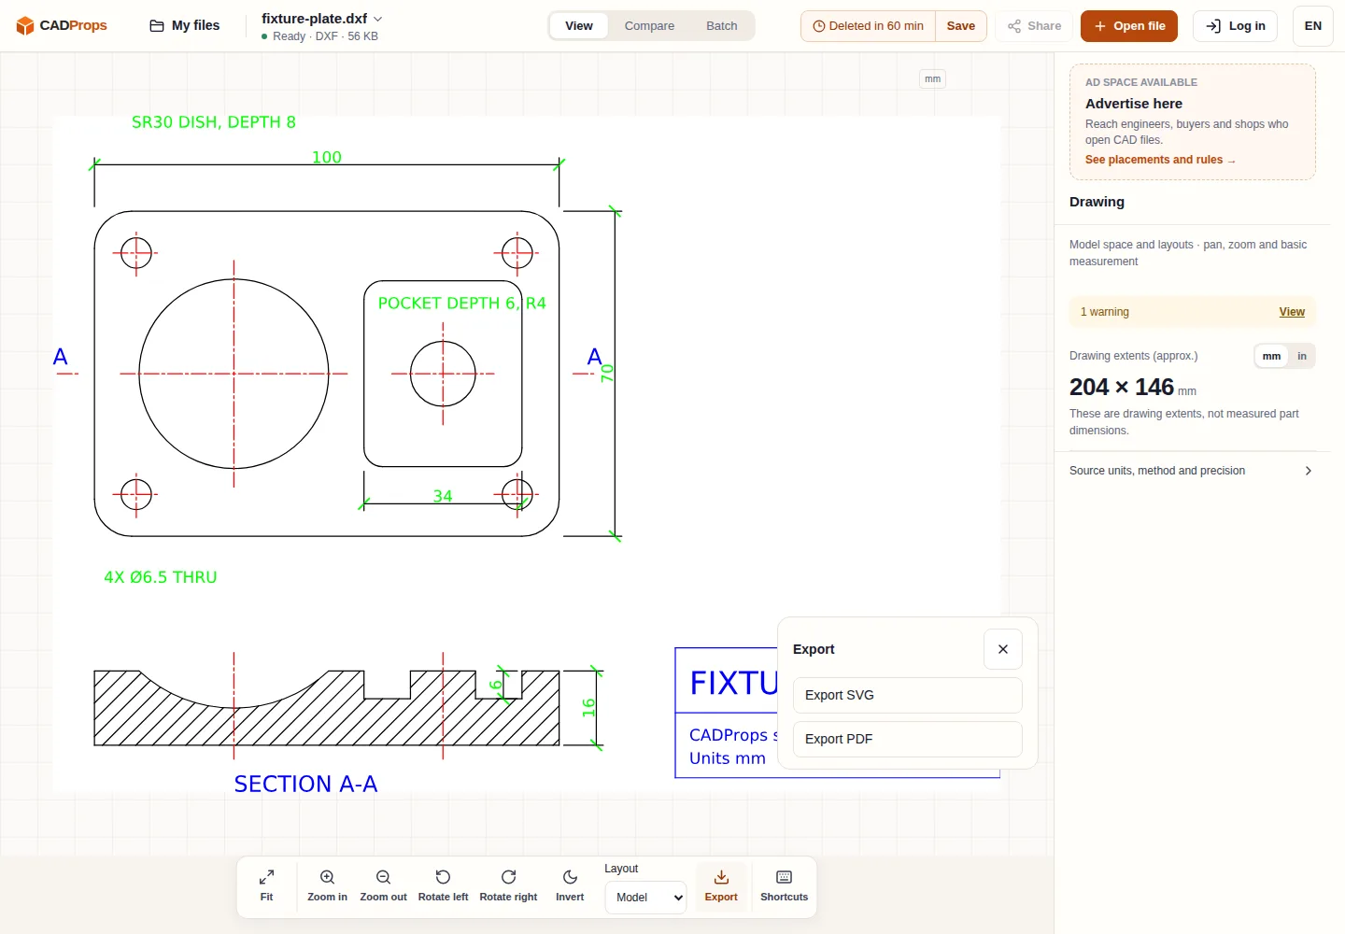Click the 'SECTION A-A' label
This screenshot has width=1345, height=934.
[x=305, y=784]
